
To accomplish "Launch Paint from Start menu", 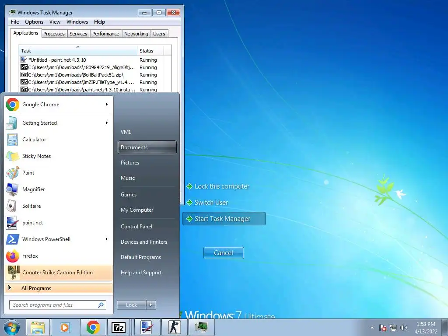I will click(x=58, y=172).
